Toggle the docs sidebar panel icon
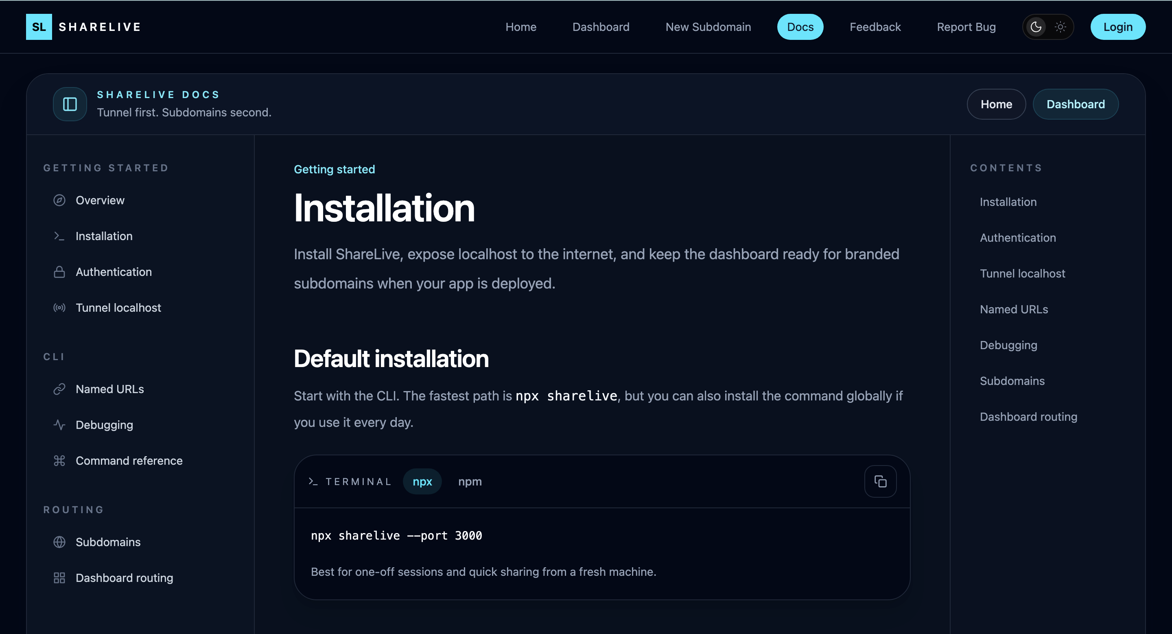The height and width of the screenshot is (634, 1172). 70,104
